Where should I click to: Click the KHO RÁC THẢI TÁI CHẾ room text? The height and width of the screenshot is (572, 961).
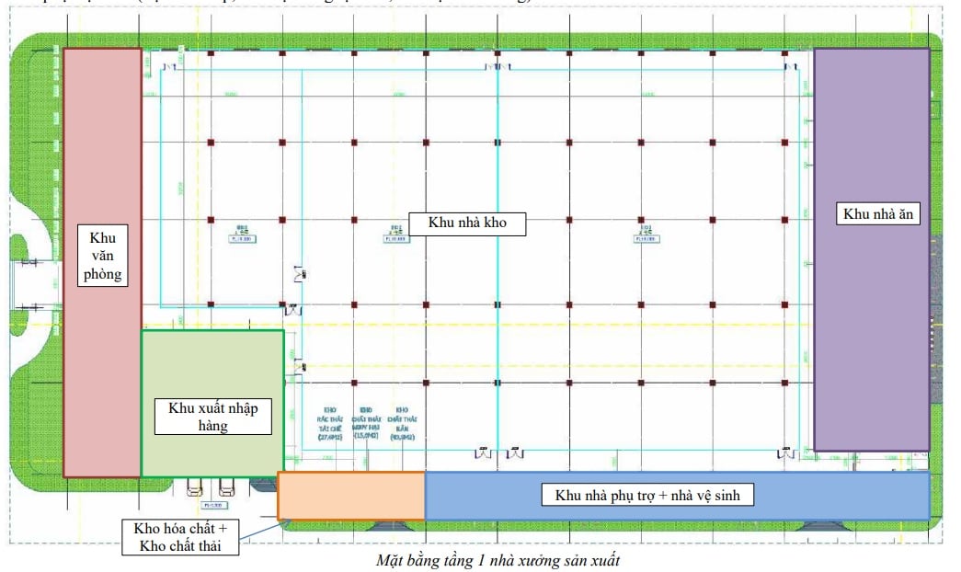coord(329,423)
